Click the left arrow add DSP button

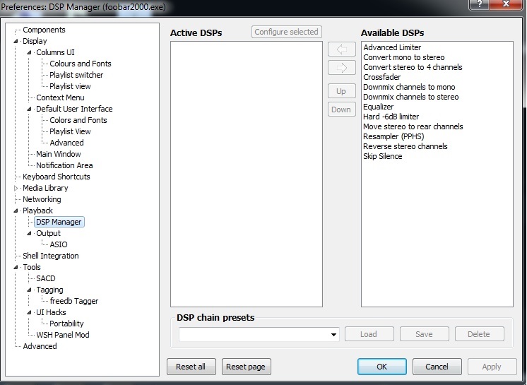[341, 49]
